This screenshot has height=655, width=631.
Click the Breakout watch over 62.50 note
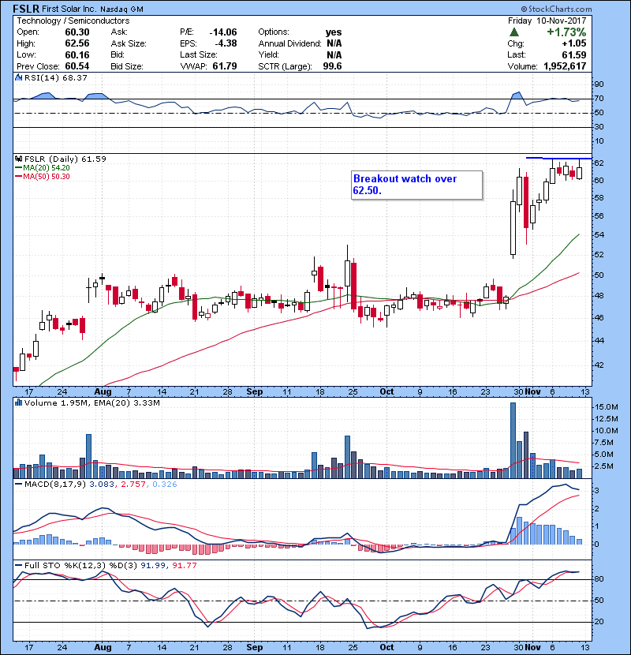tap(416, 185)
